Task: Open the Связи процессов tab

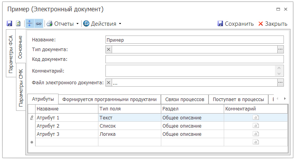Action: tap(184, 100)
